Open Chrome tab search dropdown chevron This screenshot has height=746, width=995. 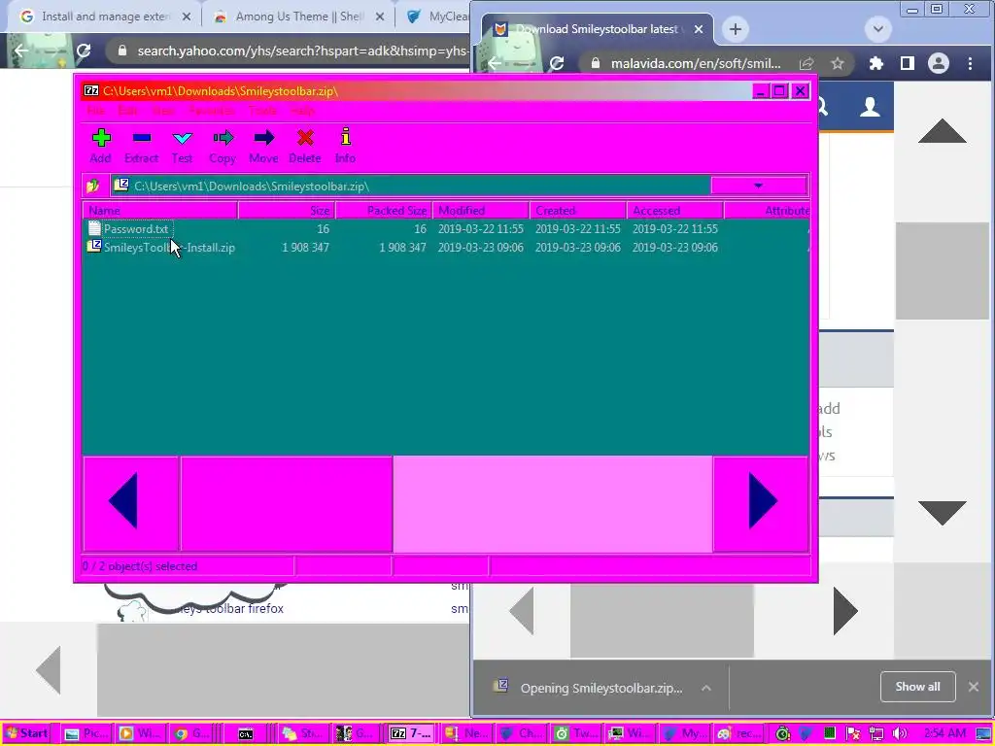pos(878,29)
